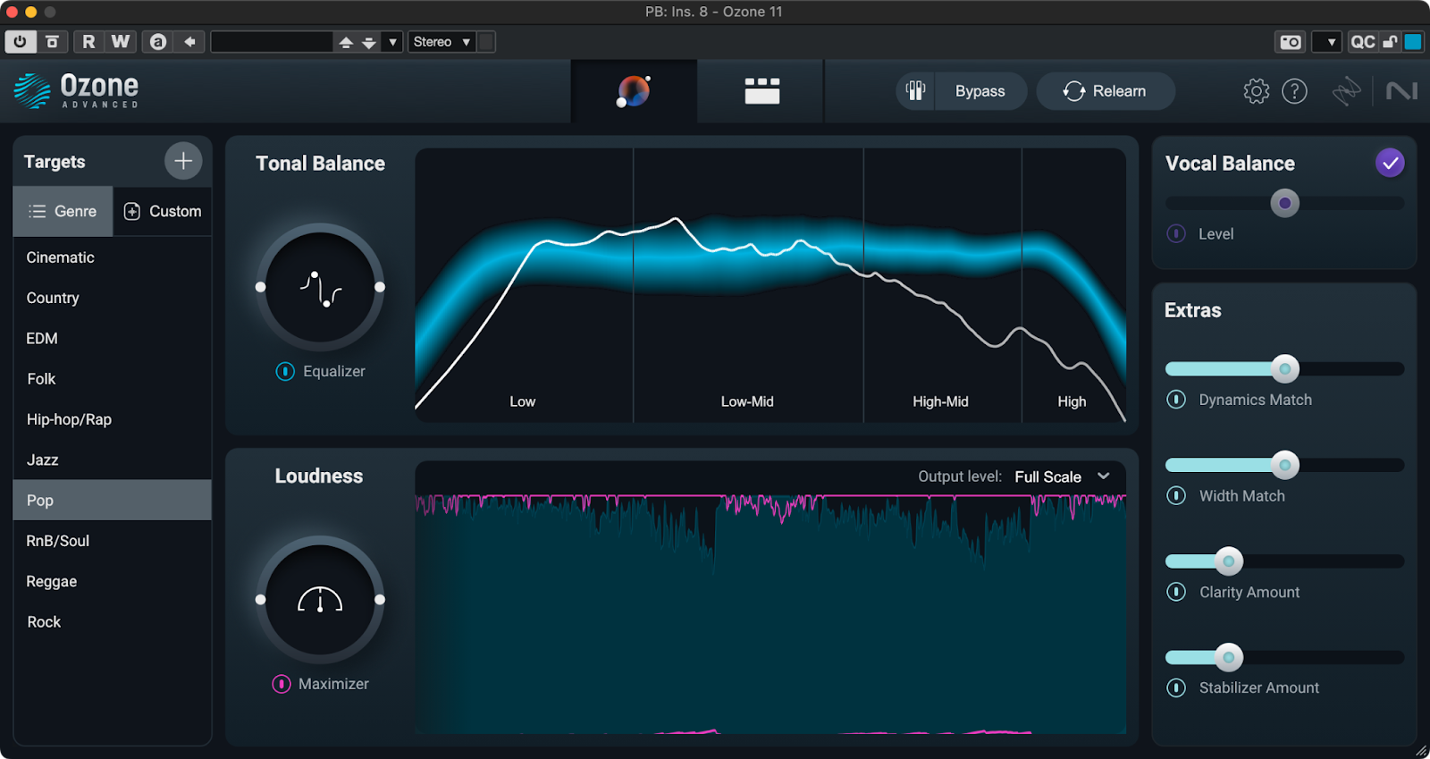
Task: Open the Stereo channel configuration dropdown
Action: (442, 42)
